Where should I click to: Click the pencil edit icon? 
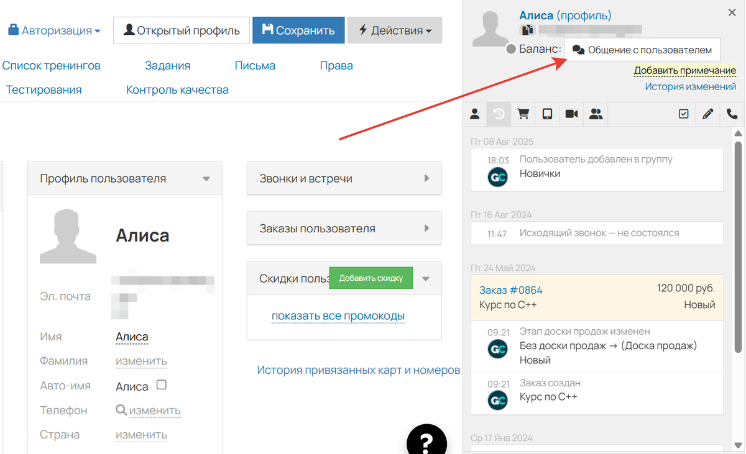pyautogui.click(x=707, y=114)
